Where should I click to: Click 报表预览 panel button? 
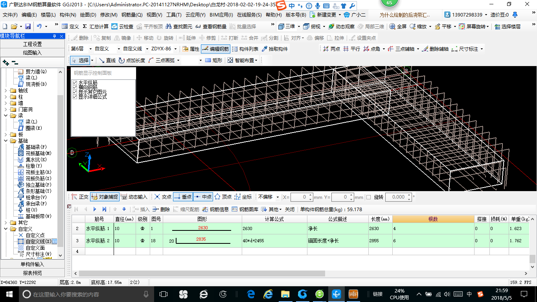point(32,273)
